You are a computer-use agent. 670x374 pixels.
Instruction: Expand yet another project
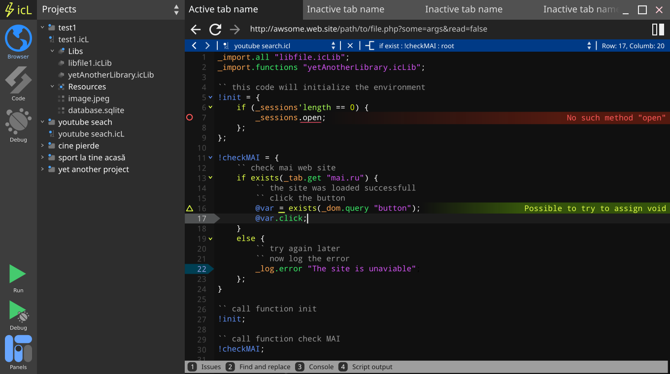[42, 169]
